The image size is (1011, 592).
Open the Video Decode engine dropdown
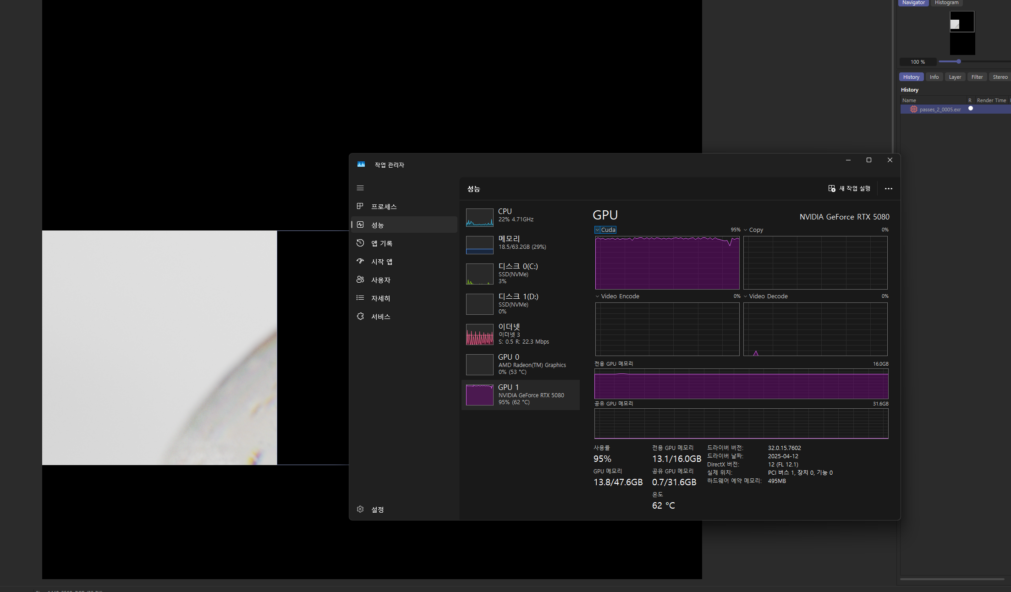[765, 296]
